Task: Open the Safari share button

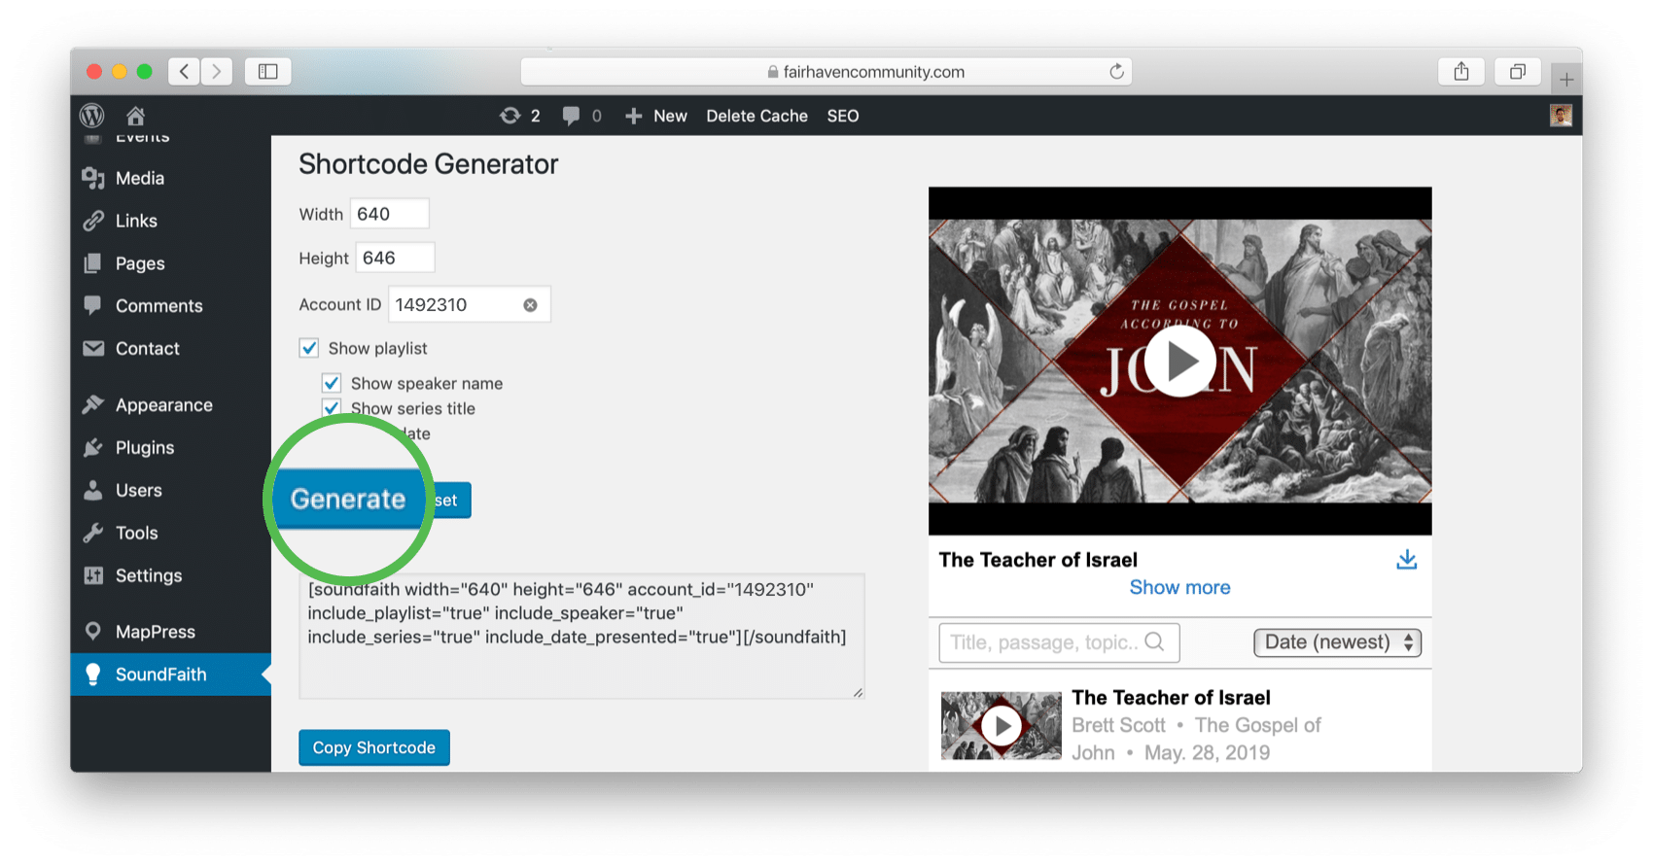Action: pos(1461,71)
